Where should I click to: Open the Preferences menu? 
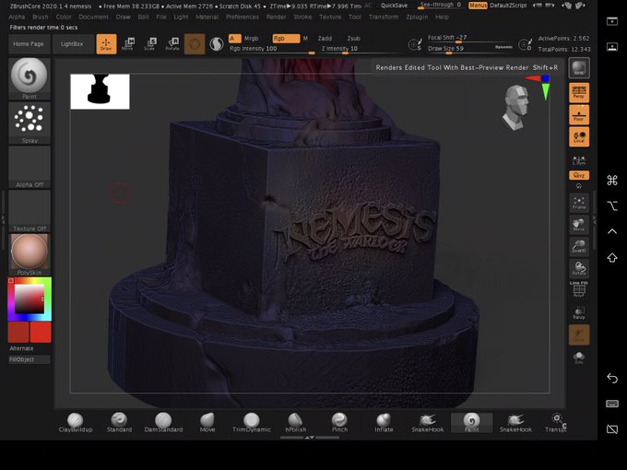(x=242, y=17)
